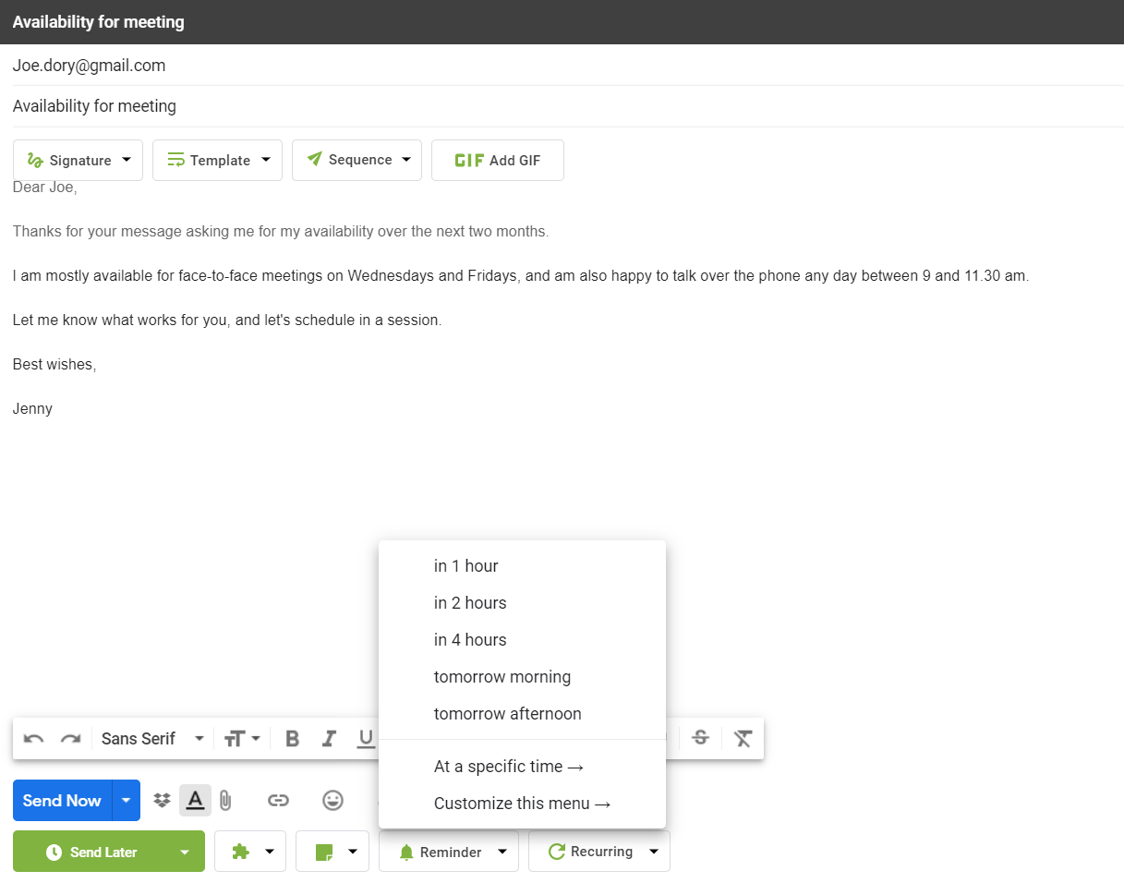Expand dropdown arrow beside note icon
Screen dimensions: 1124x883
tap(353, 852)
